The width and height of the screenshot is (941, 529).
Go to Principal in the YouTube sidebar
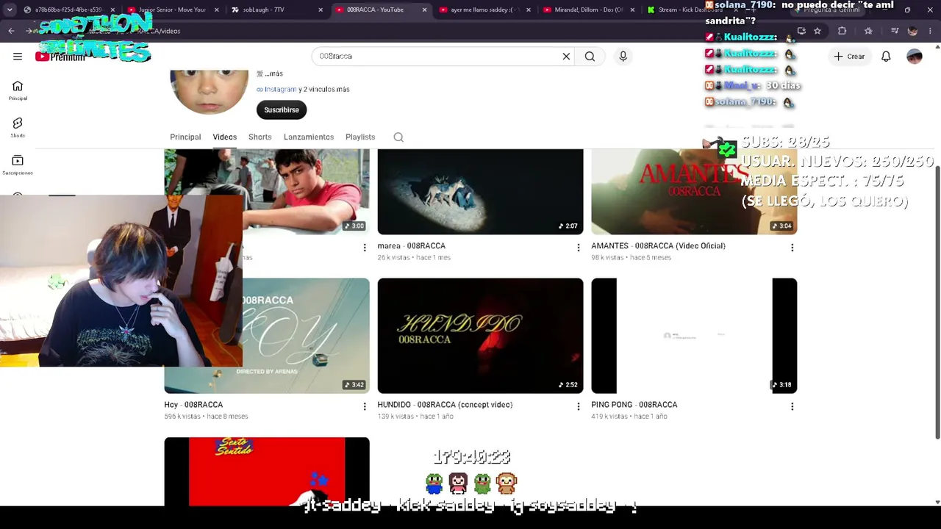(x=18, y=90)
